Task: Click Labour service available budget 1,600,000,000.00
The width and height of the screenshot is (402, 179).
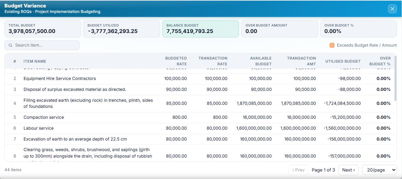Action: 254,128
